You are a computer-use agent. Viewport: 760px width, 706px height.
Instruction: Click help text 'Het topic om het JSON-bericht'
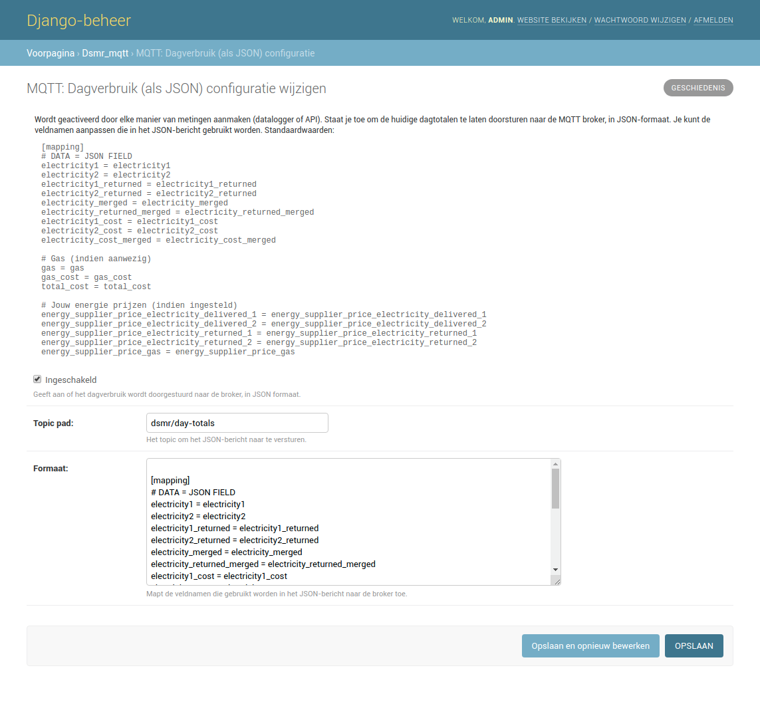[x=226, y=439]
